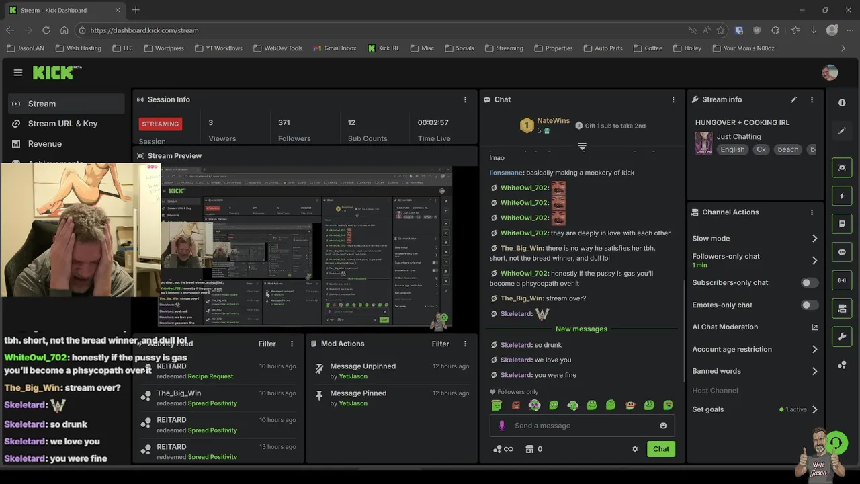Insert the angry orange emote
The height and width of the screenshot is (484, 860).
pos(516,405)
